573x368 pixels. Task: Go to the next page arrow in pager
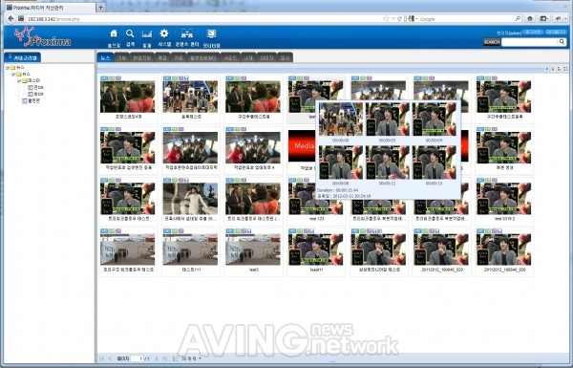[157, 358]
